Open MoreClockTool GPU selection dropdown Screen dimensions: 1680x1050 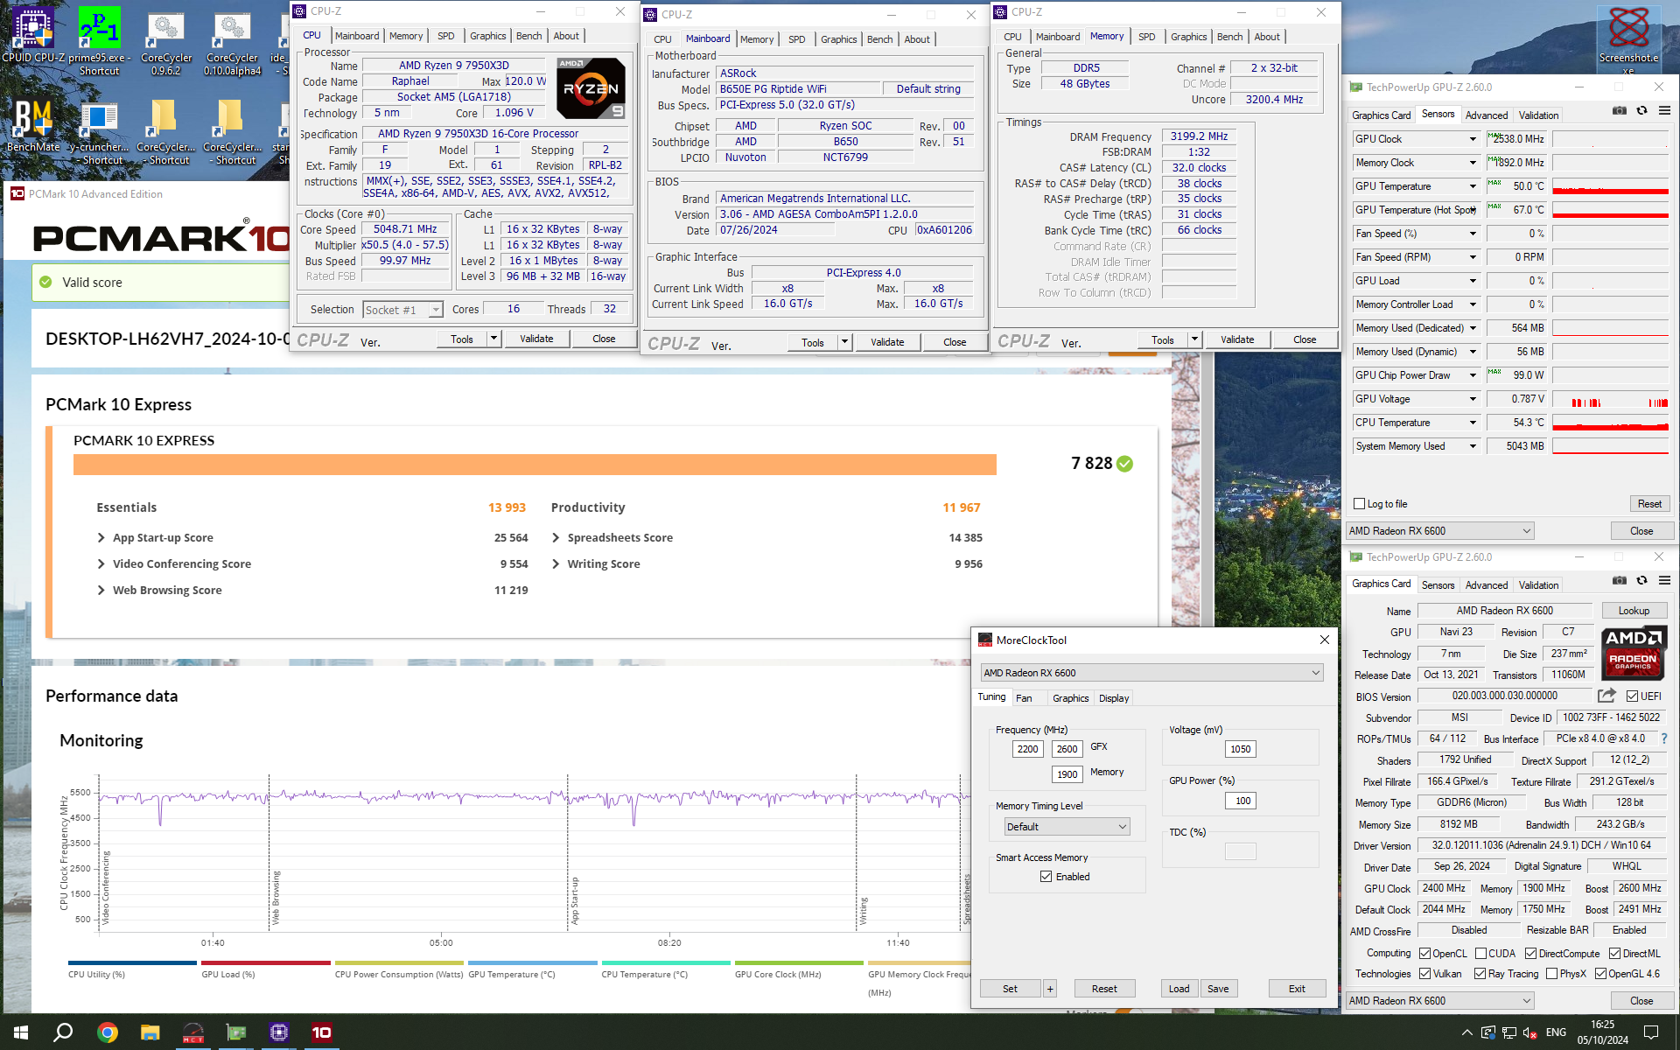coord(1151,673)
